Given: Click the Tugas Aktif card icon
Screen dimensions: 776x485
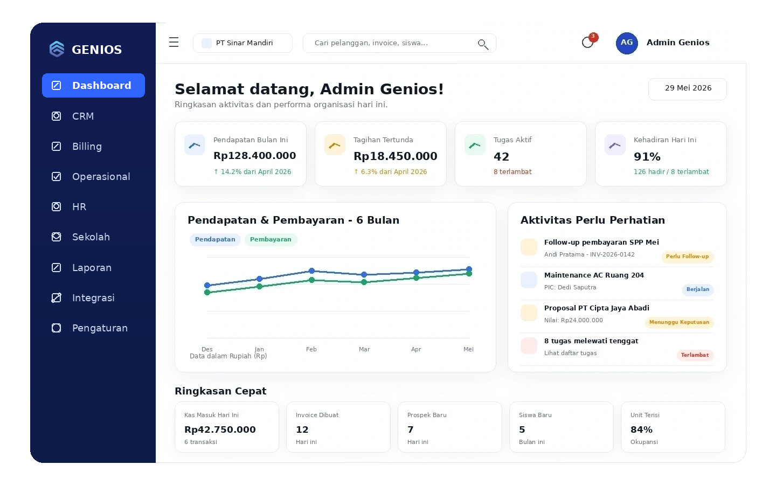Looking at the screenshot, I should coord(475,145).
